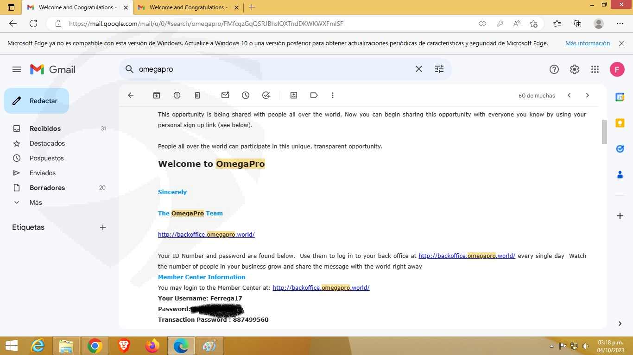
Task: Open backoffice link in Member Center line
Action: click(321, 288)
